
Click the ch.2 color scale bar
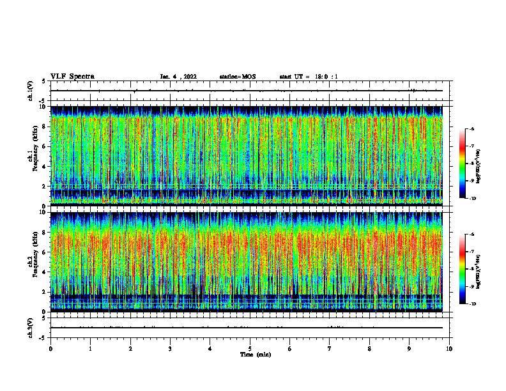point(462,269)
